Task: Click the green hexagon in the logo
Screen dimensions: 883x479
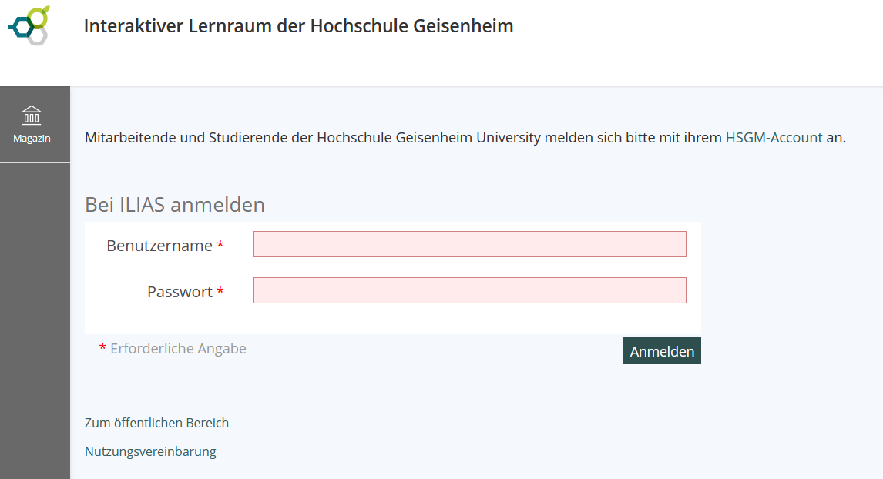Action: (x=39, y=16)
